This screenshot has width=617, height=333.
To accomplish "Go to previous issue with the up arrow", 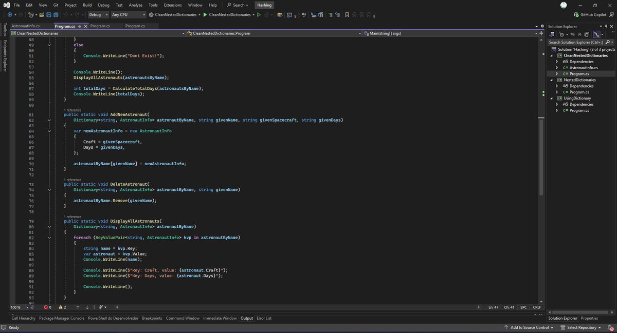I will 78,307.
